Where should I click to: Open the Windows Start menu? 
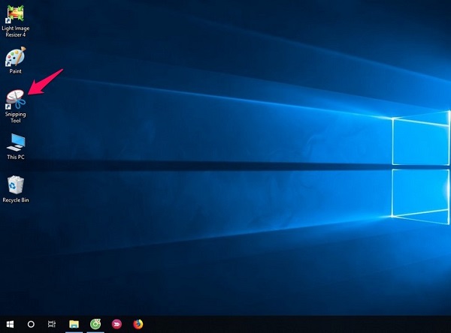9,324
